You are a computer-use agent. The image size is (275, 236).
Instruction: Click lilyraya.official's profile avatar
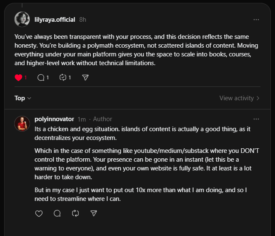point(22,19)
